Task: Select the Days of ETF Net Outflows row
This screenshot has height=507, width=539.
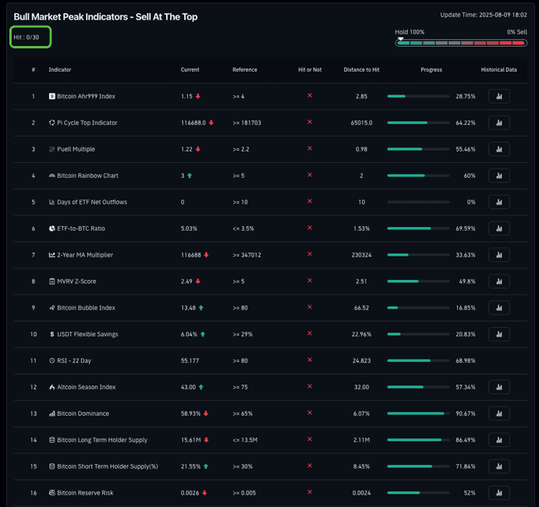Action: click(x=91, y=202)
